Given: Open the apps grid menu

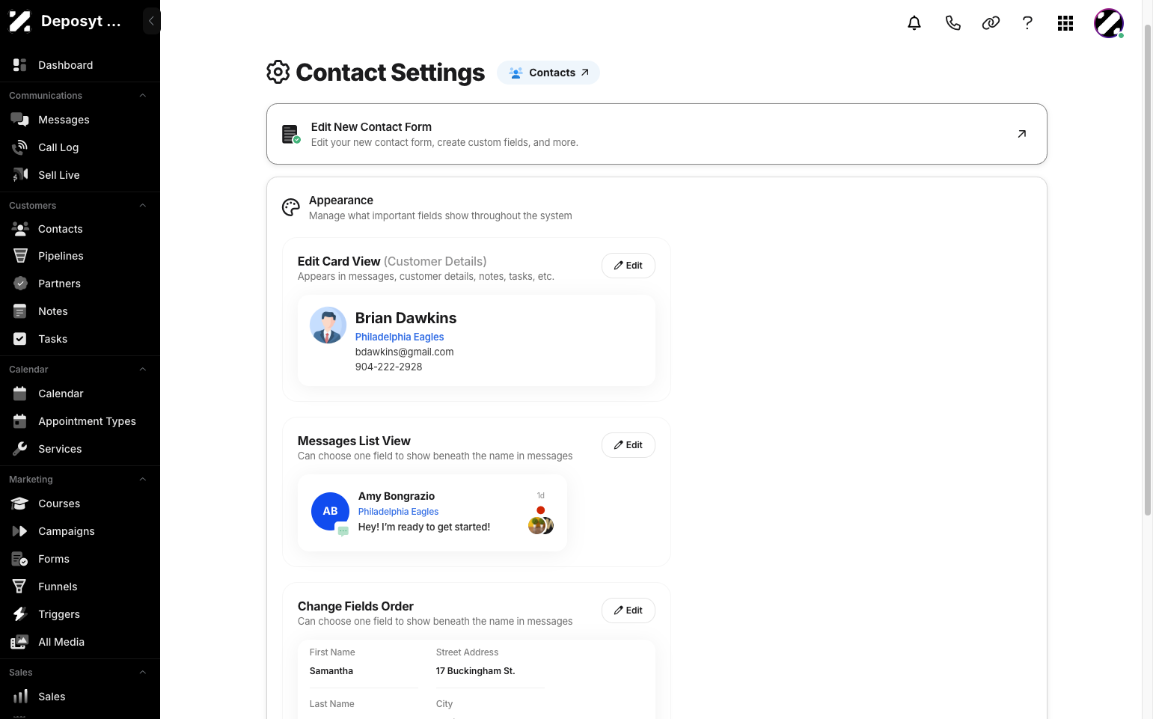Looking at the screenshot, I should [x=1065, y=23].
